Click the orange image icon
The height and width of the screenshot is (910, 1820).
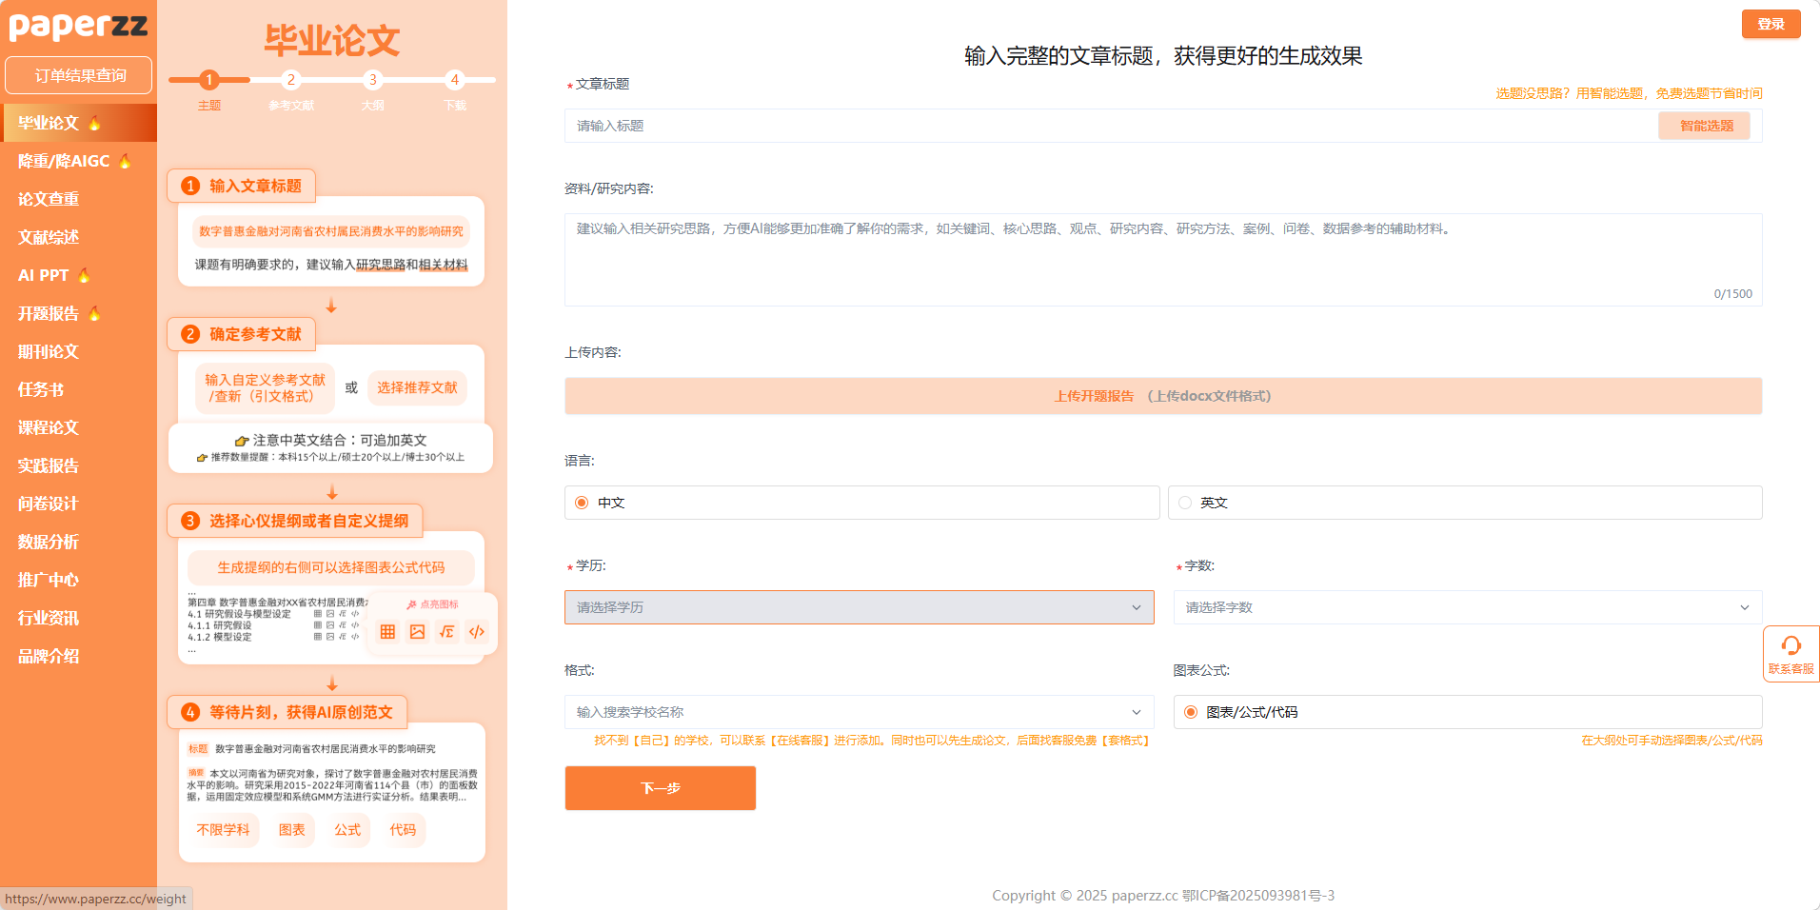pos(417,632)
